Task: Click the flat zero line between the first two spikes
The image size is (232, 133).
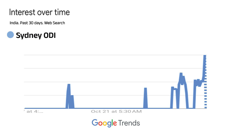Action: pyautogui.click(x=108, y=108)
